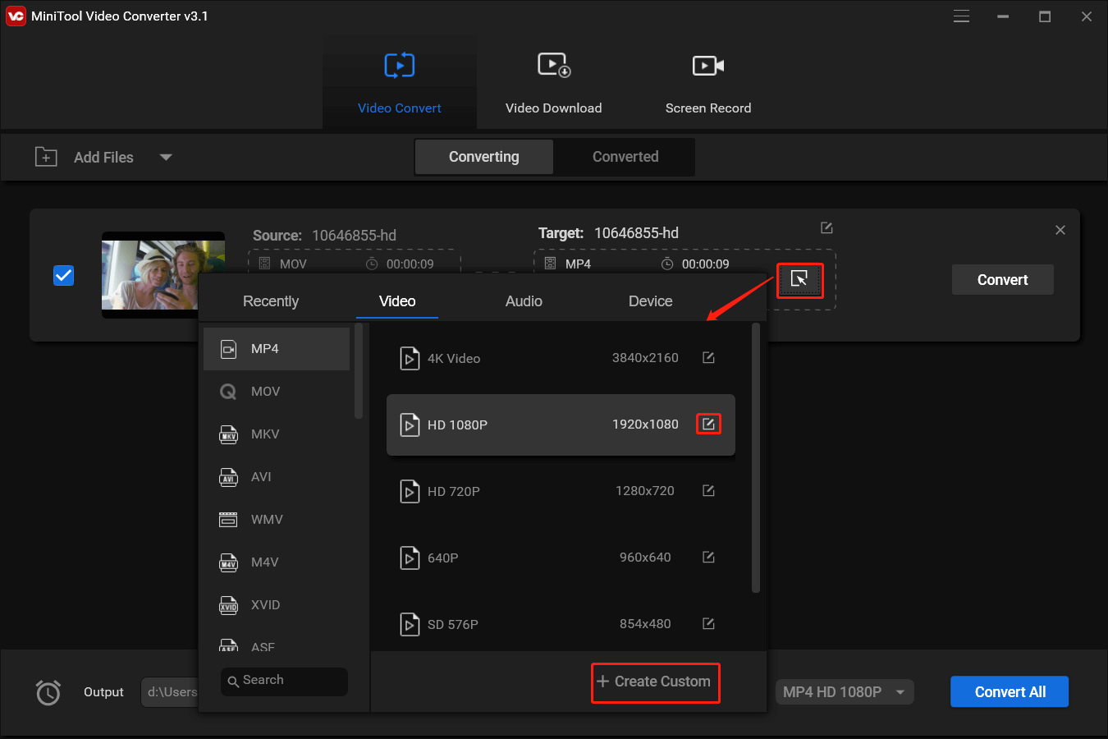Click the MOV QuickTime icon
The image size is (1108, 739).
point(228,392)
